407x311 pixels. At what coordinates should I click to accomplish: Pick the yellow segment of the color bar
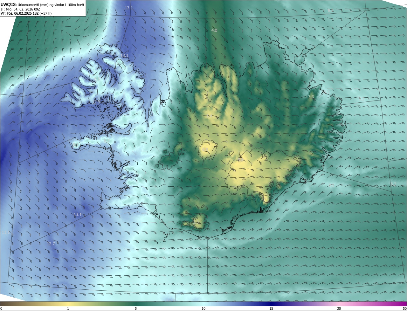tap(68, 304)
